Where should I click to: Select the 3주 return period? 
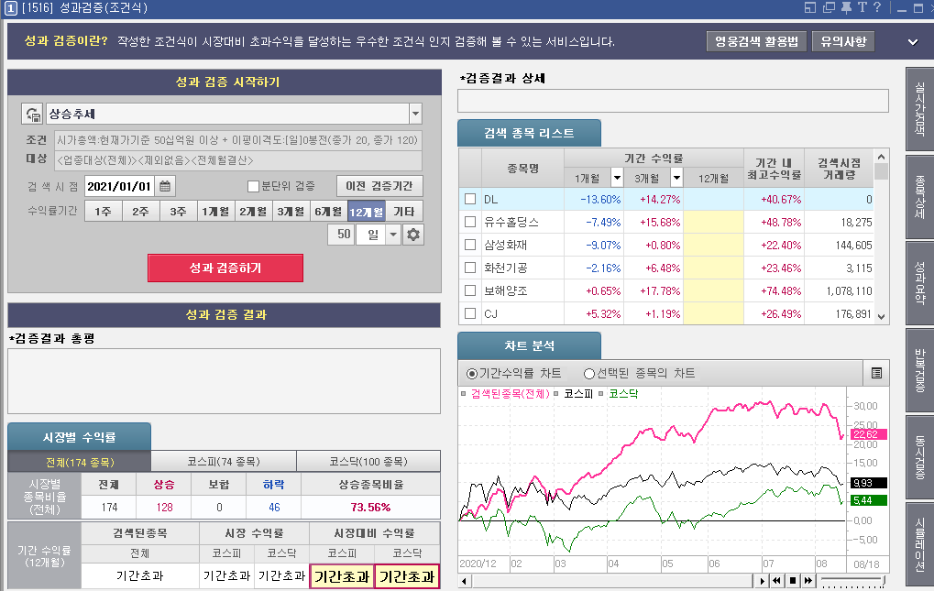pos(178,212)
